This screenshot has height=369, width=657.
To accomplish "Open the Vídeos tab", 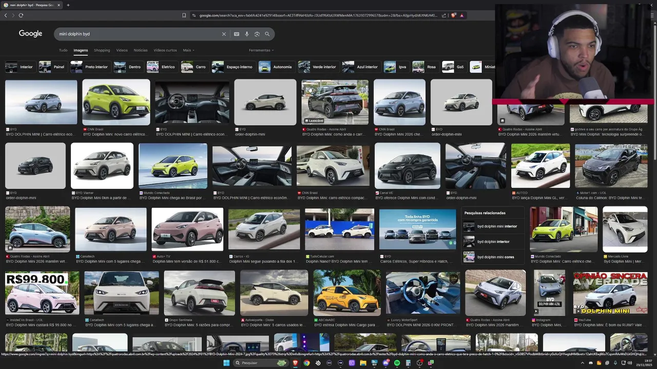I will (x=122, y=50).
